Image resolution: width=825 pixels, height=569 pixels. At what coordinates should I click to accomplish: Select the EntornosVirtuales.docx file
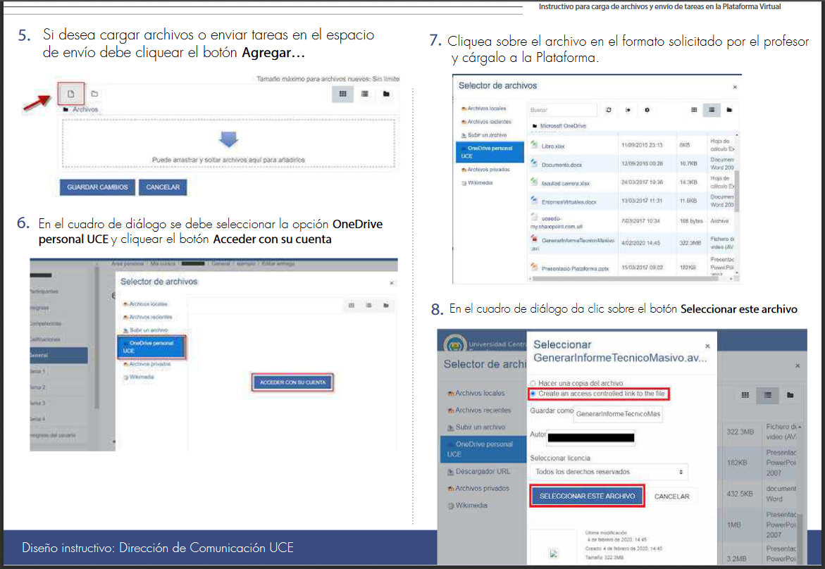point(569,202)
